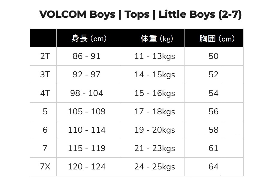Click the size 5 row label
270x195 pixels.
(x=45, y=112)
